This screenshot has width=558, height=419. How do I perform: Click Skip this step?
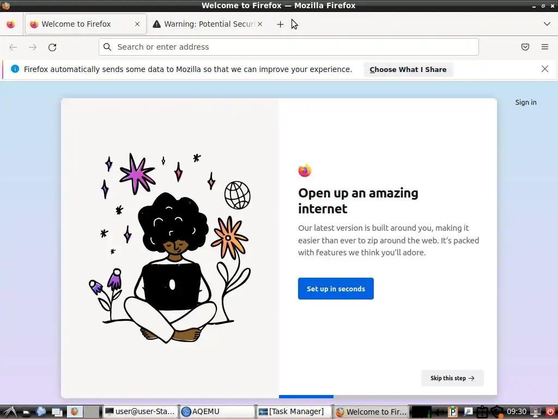coord(452,378)
